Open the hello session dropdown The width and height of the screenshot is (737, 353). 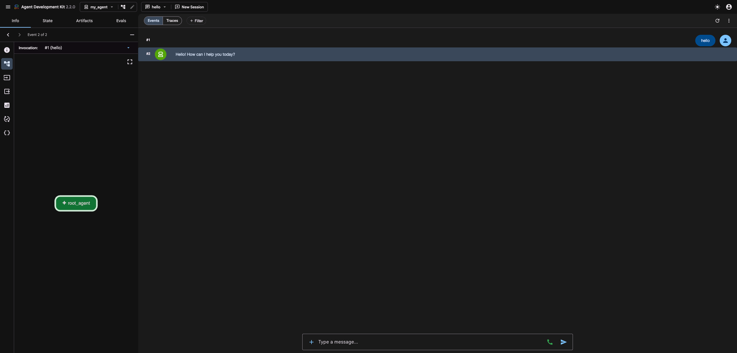click(156, 7)
